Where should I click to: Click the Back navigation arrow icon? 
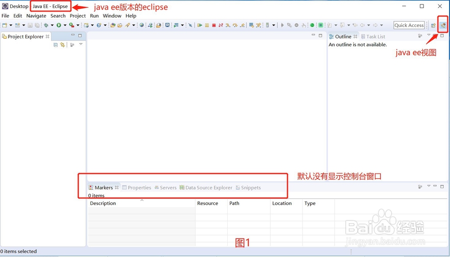362,25
